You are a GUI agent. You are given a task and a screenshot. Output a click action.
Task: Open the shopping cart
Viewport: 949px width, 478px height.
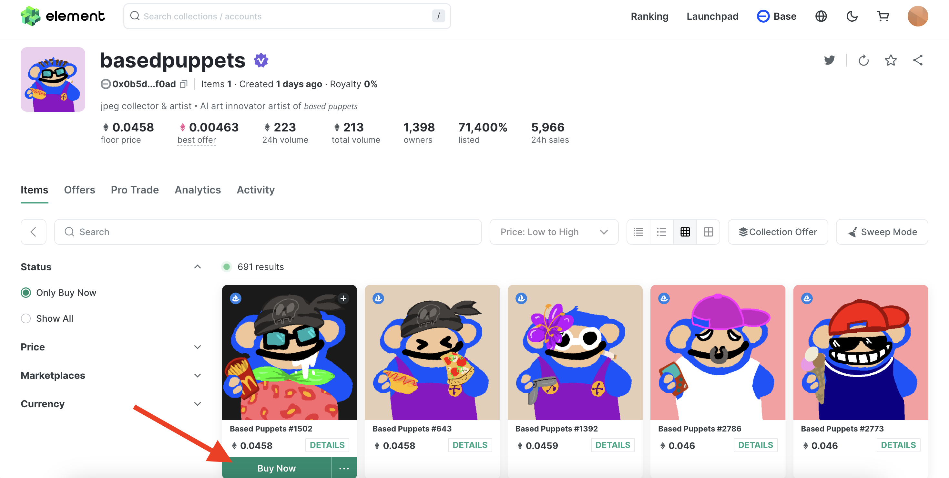(x=883, y=16)
